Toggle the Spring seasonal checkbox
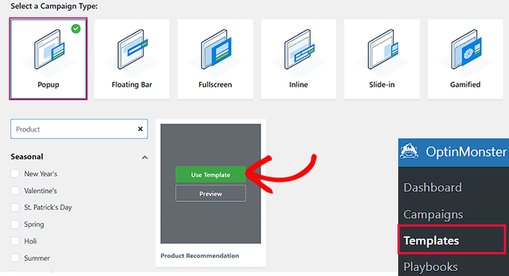This screenshot has height=276, width=509. click(x=15, y=224)
